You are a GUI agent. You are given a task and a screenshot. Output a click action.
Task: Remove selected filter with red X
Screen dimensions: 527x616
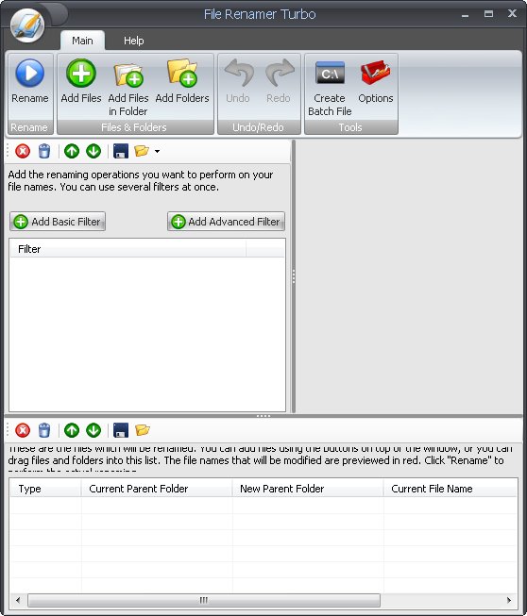23,151
